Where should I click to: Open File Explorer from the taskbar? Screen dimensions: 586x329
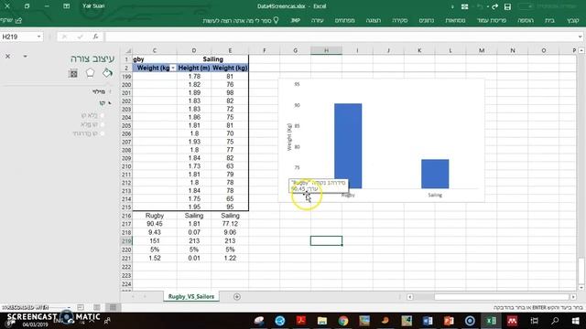(x=322, y=321)
